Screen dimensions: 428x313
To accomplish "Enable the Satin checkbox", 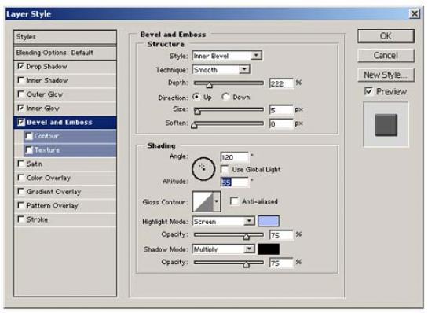I will 20,164.
